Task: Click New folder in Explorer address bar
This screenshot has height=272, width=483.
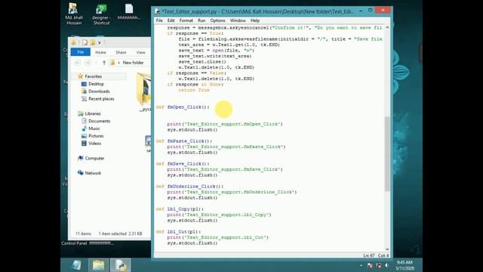Action: click(133, 63)
